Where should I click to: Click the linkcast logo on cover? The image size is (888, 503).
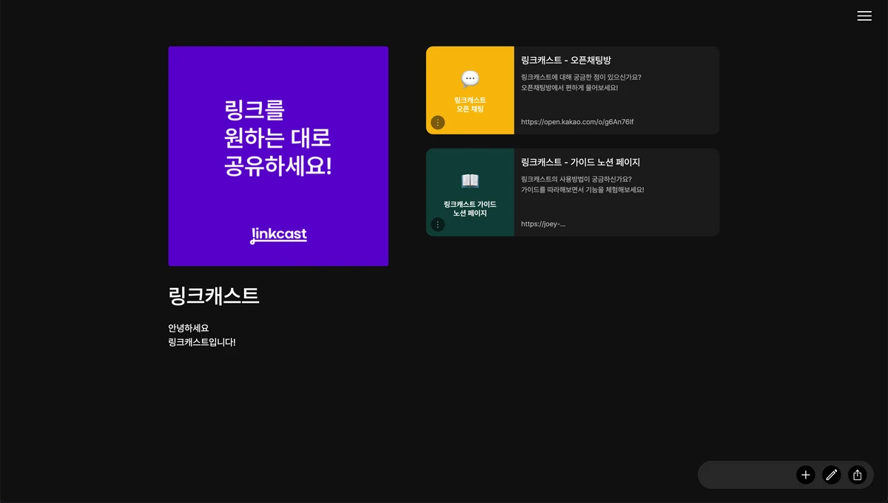click(x=278, y=236)
